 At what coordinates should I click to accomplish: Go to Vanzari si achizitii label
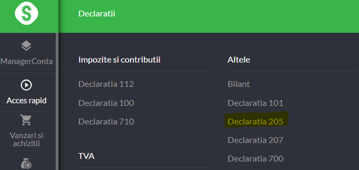coord(26,139)
